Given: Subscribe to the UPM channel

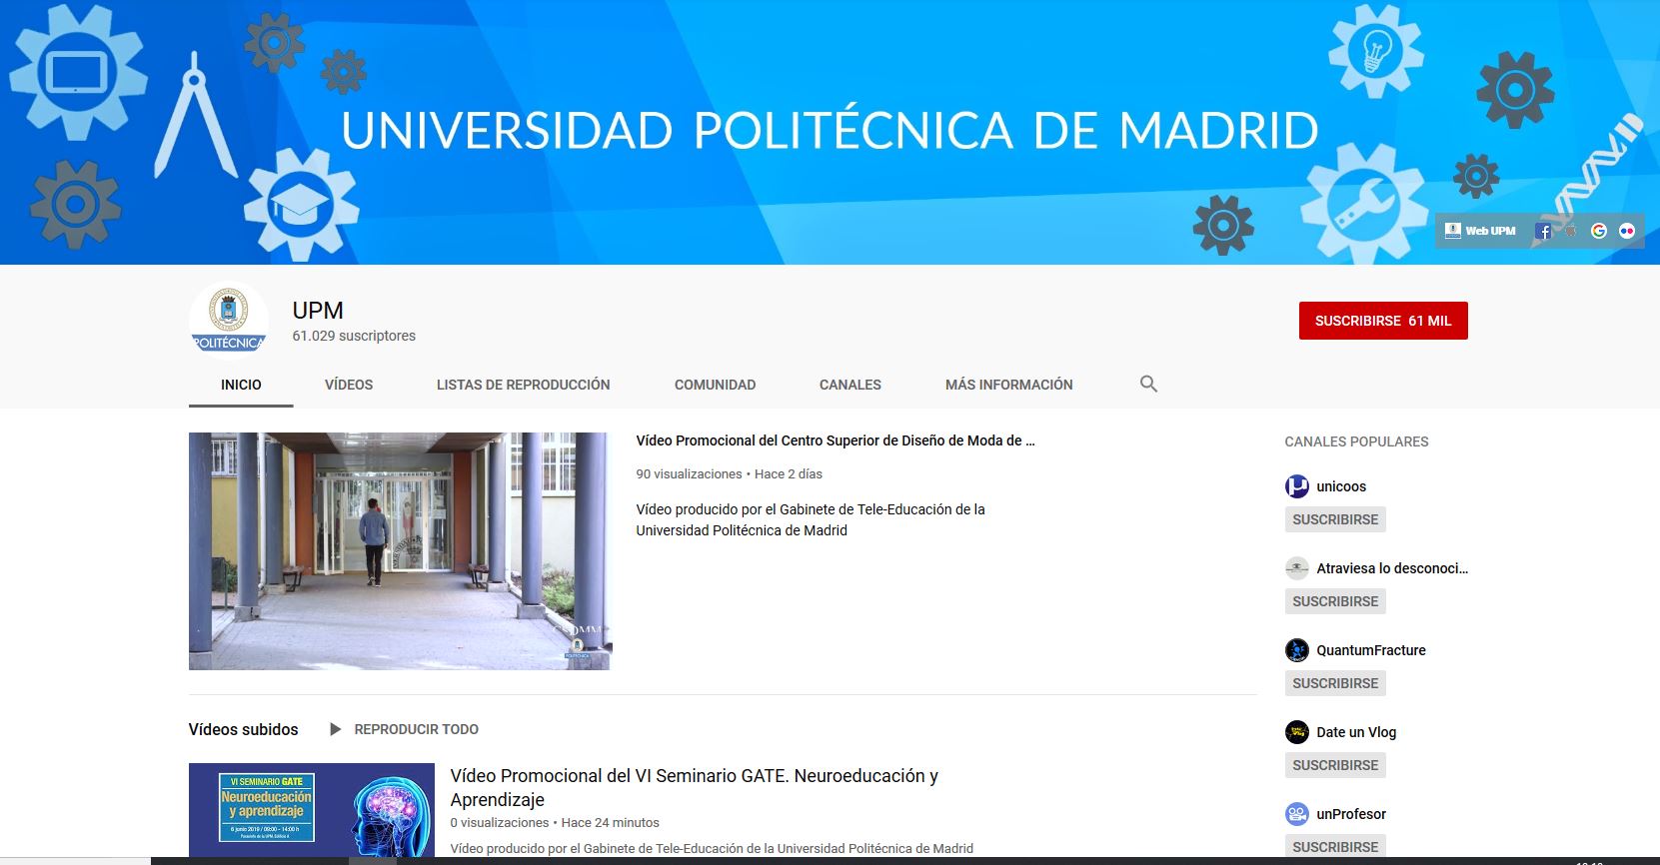Looking at the screenshot, I should 1383,321.
